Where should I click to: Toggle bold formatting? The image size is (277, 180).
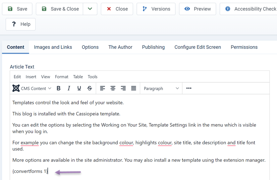(59, 88)
